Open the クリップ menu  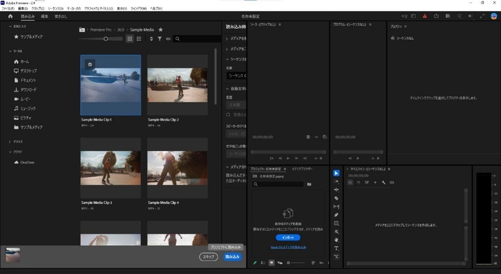tap(38, 9)
